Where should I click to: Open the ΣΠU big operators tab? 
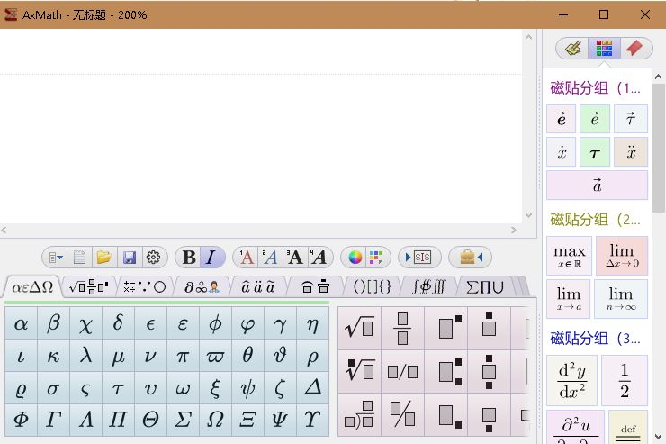(484, 287)
